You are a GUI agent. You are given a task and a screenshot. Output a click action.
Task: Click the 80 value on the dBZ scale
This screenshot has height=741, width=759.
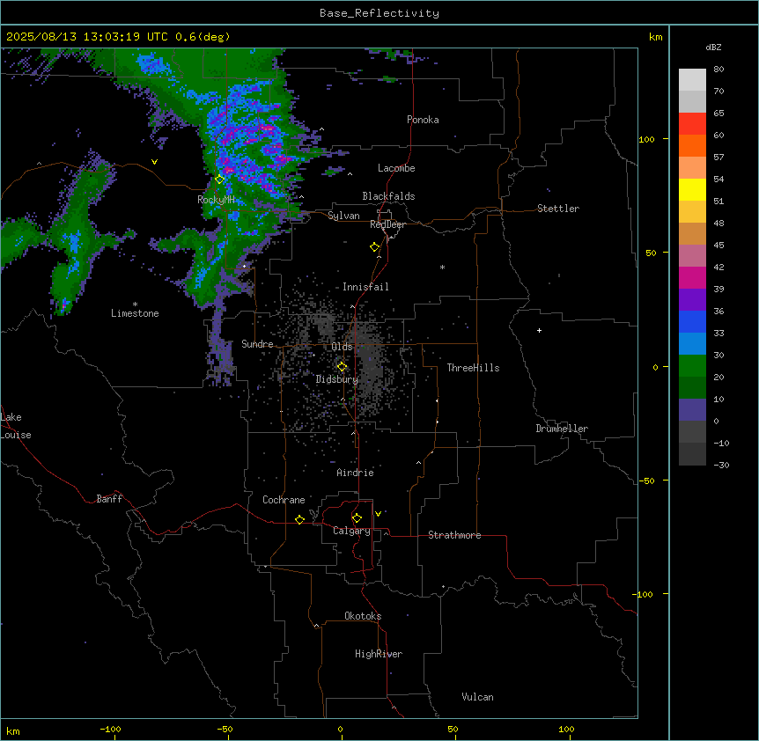(718, 70)
